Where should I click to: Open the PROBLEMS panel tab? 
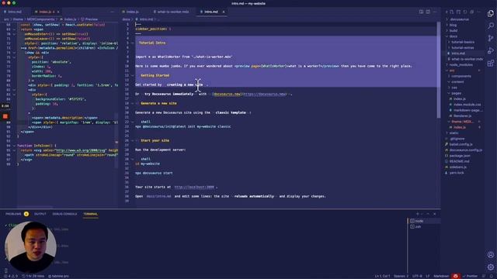(13, 214)
